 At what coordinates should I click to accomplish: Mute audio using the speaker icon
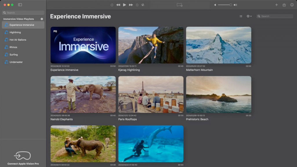pyautogui.click(x=215, y=5)
